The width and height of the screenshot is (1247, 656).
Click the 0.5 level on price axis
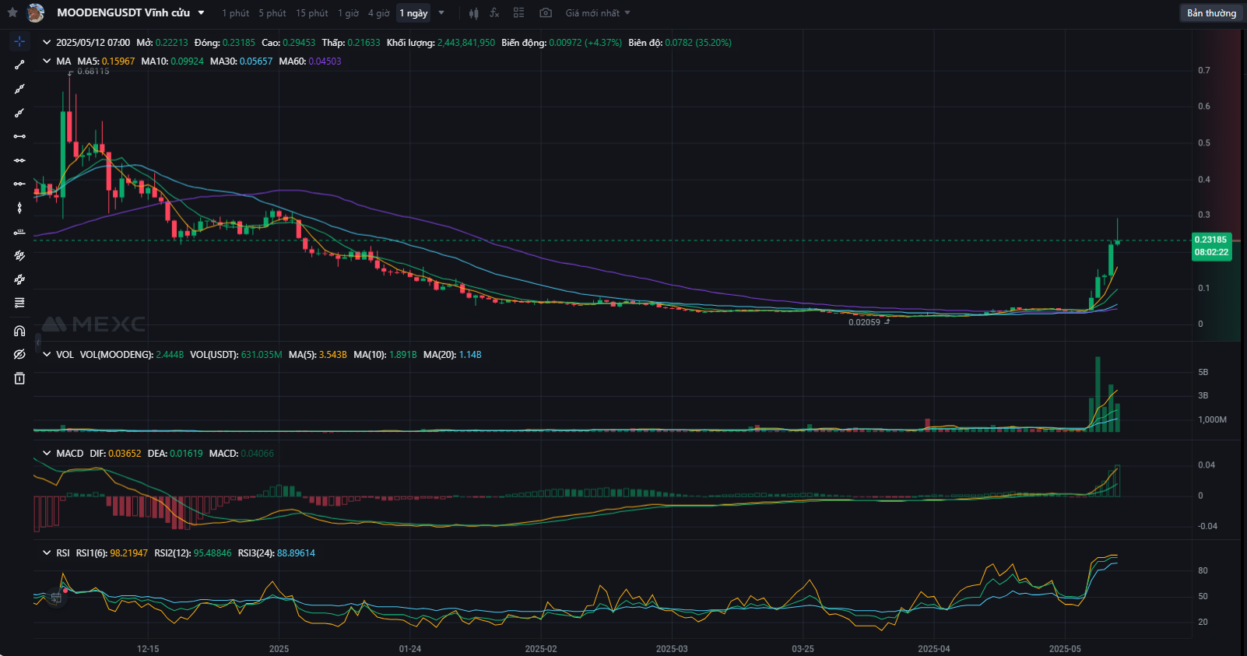coord(1204,142)
